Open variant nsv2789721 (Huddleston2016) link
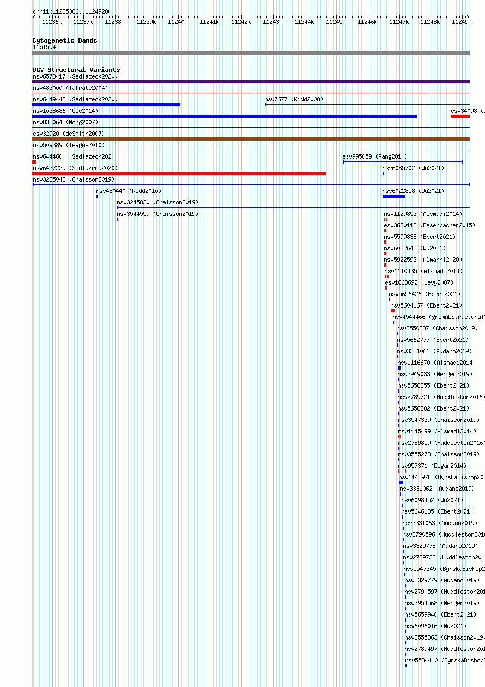 click(441, 397)
